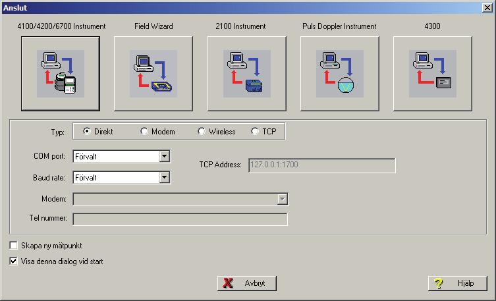Click the TCP Address field
Image resolution: width=496 pixels, height=301 pixels.
[322, 165]
